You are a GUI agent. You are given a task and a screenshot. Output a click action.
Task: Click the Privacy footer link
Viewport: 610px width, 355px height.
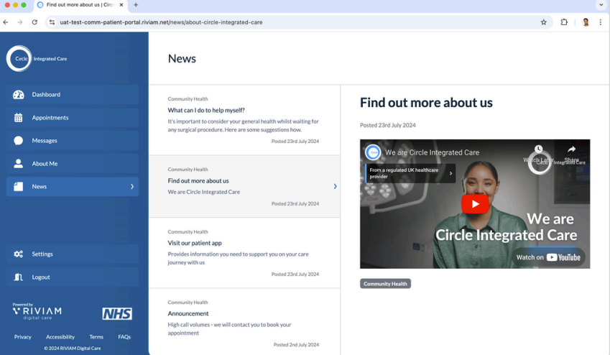pos(23,337)
